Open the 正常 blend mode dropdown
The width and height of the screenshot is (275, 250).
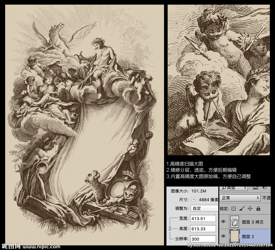pos(240,198)
